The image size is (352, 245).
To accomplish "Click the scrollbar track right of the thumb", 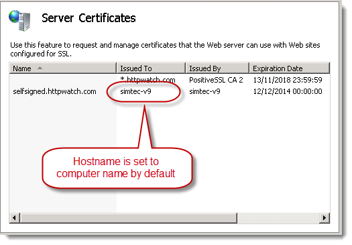I will click(278, 217).
